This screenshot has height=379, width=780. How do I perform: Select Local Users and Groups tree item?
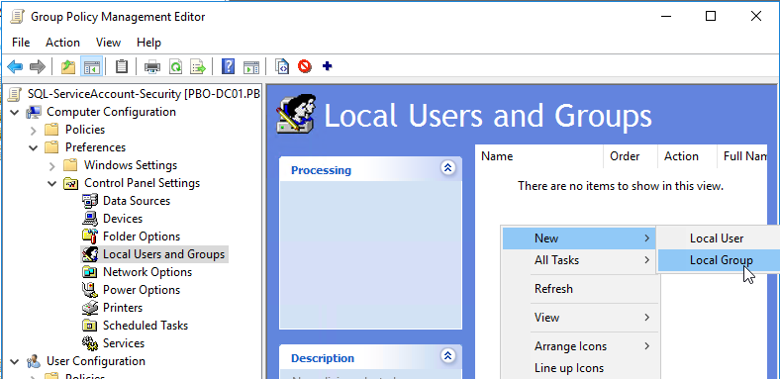click(163, 254)
